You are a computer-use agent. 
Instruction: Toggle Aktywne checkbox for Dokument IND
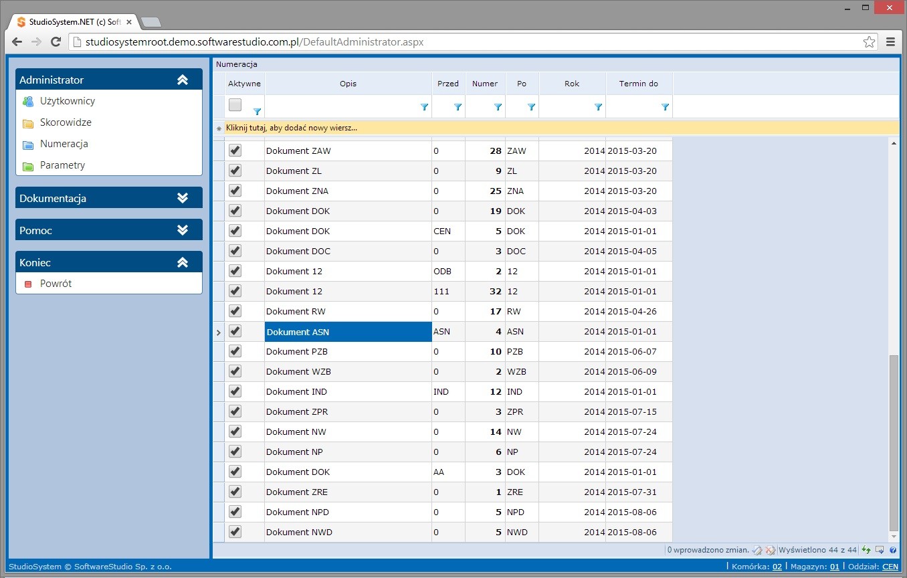point(235,391)
